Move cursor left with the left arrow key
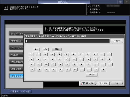 tap(36, 49)
